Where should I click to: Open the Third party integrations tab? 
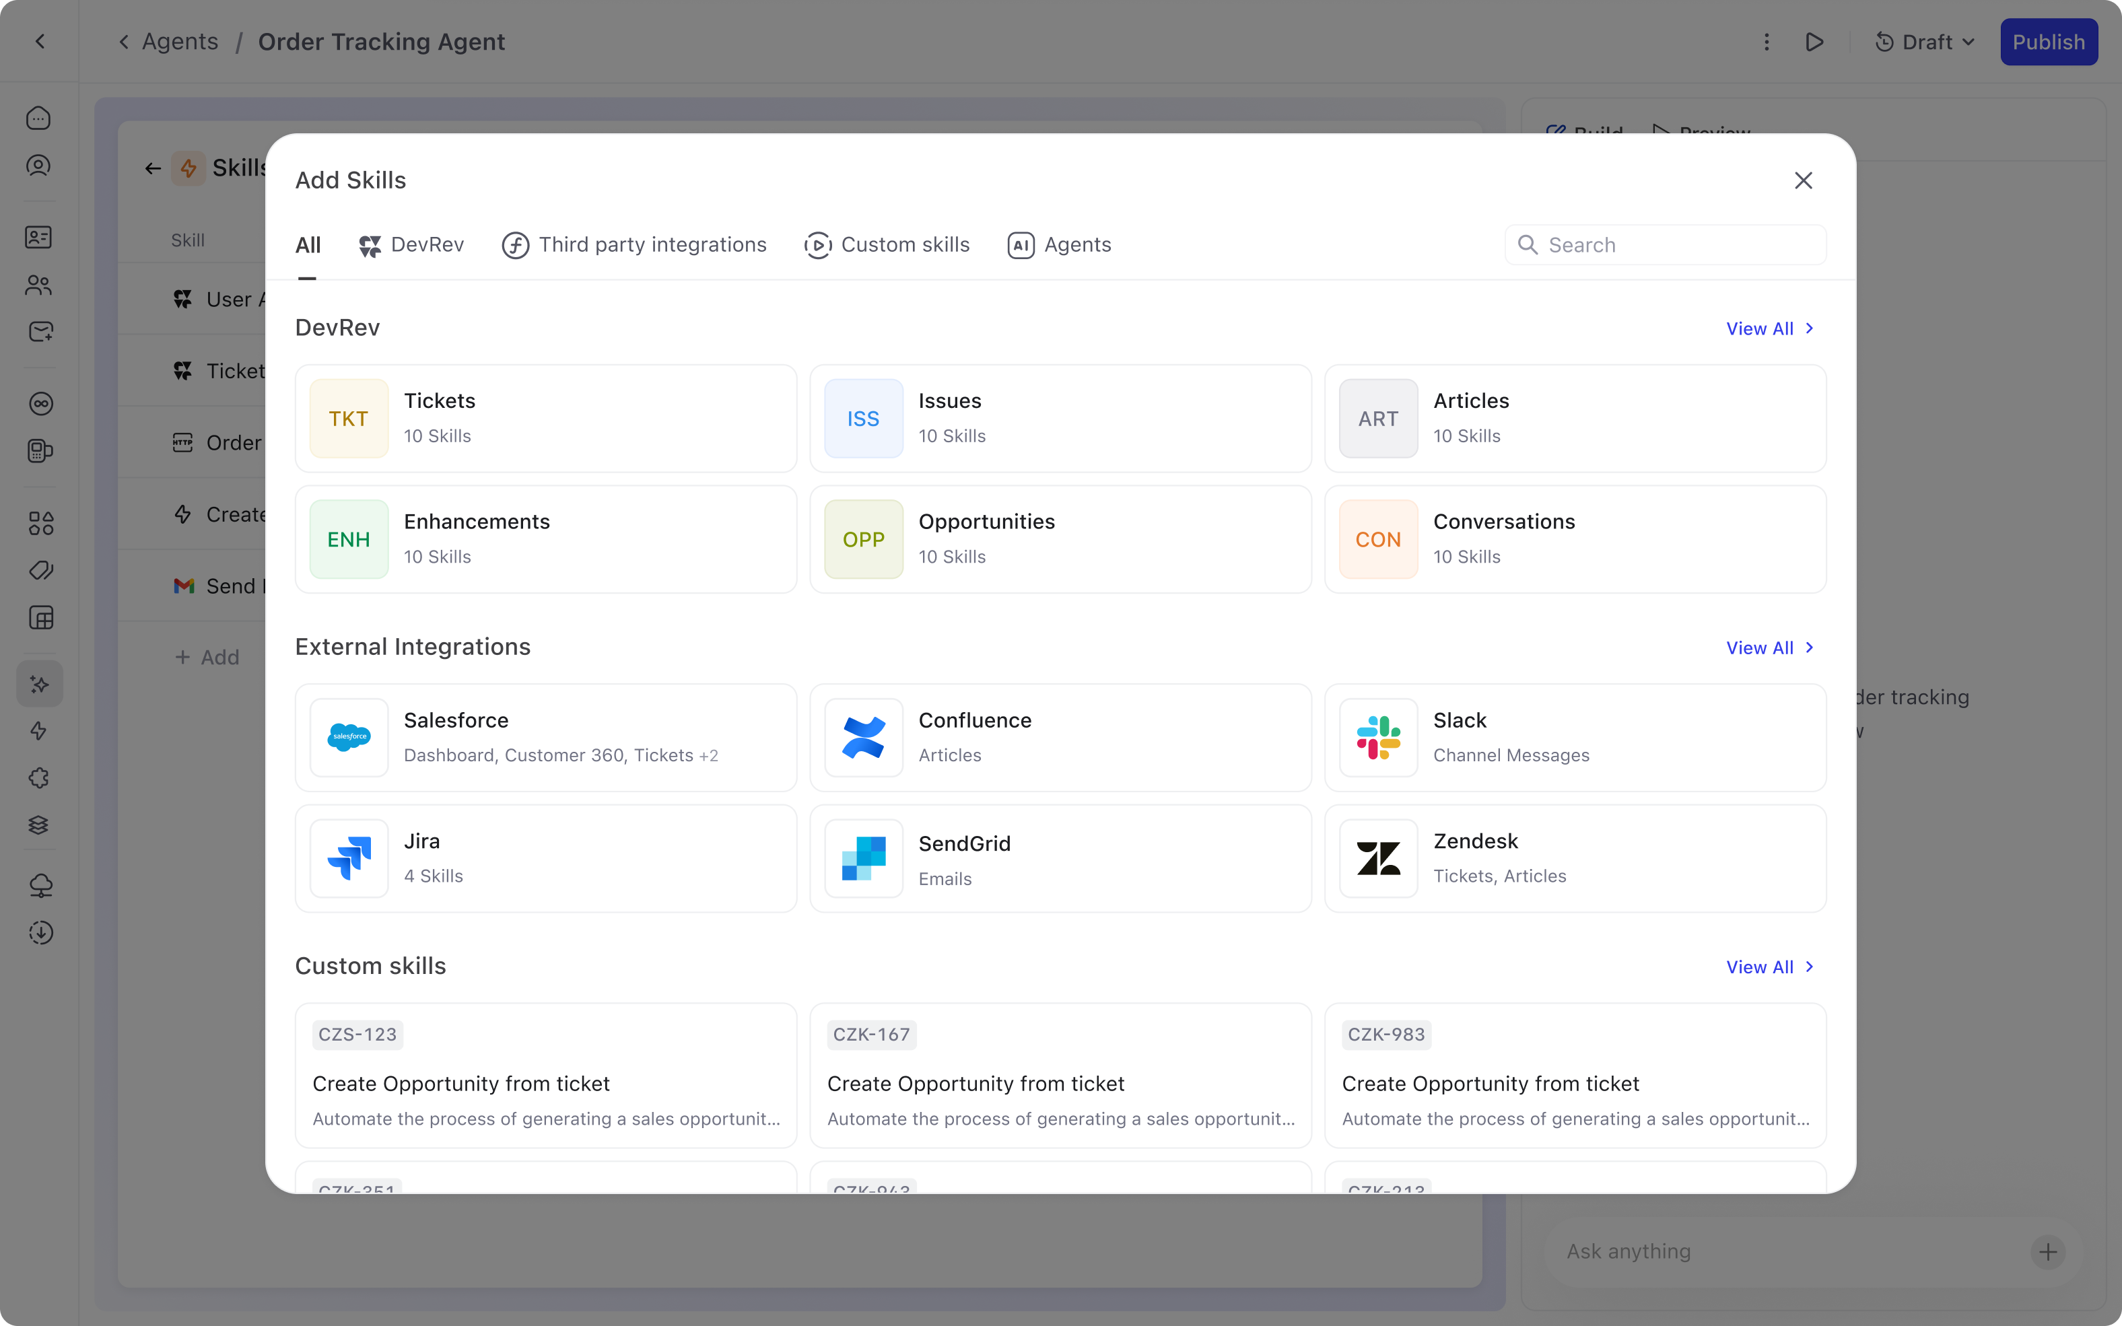634,245
